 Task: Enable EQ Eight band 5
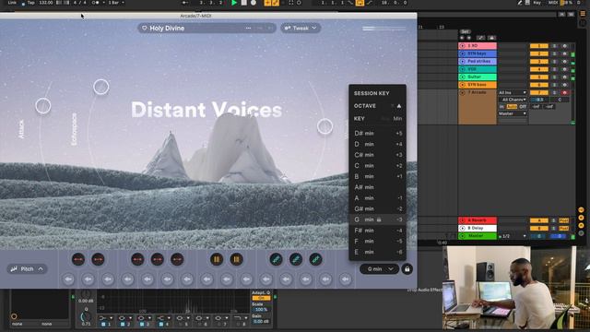pyautogui.click(x=180, y=324)
